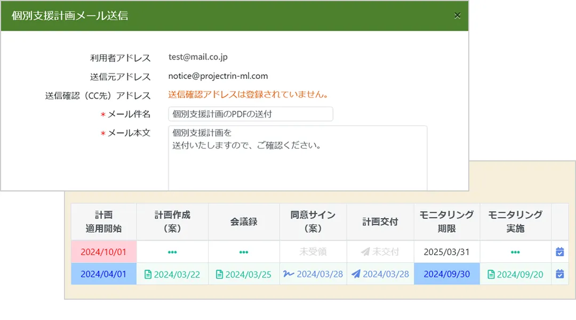
Task: Select the 2024/04/01 plan start date cell
Action: [x=103, y=274]
